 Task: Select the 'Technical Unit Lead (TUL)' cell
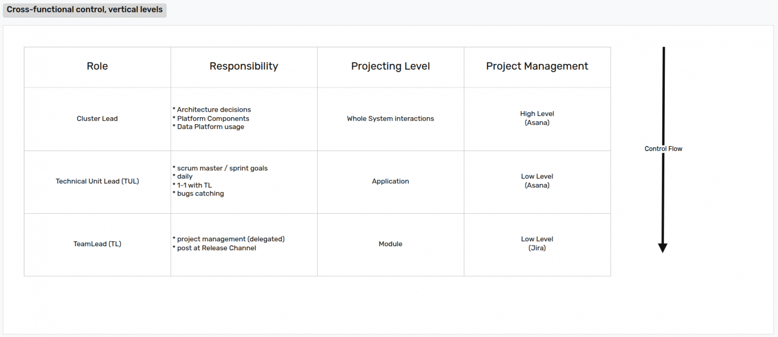point(97,181)
